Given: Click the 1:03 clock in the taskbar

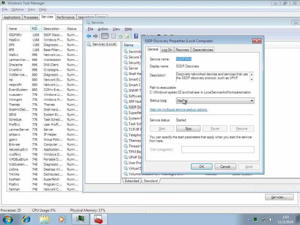Looking at the screenshot, I should (285, 217).
